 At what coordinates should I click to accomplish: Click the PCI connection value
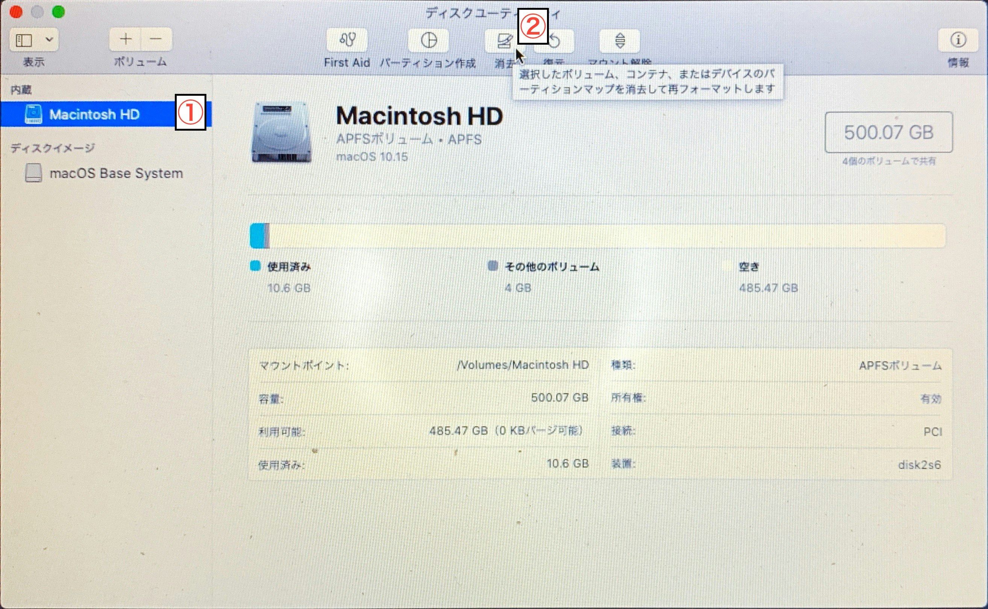(x=933, y=432)
